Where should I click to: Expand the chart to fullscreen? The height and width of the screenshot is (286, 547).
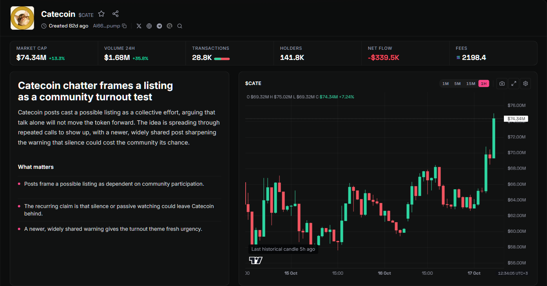click(x=514, y=83)
